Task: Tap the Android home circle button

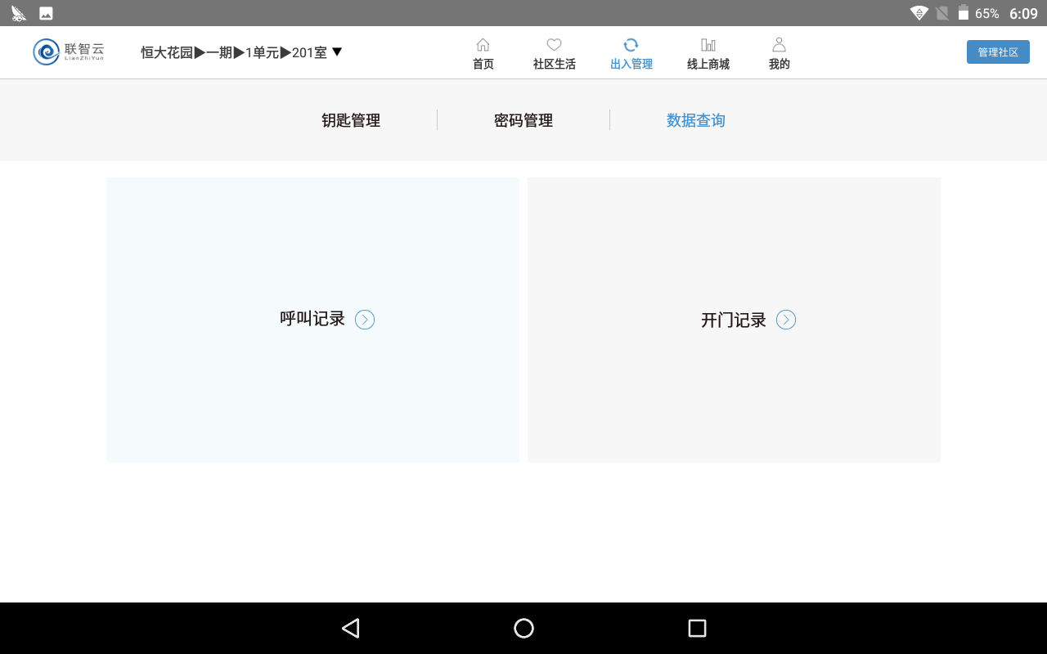Action: click(523, 628)
